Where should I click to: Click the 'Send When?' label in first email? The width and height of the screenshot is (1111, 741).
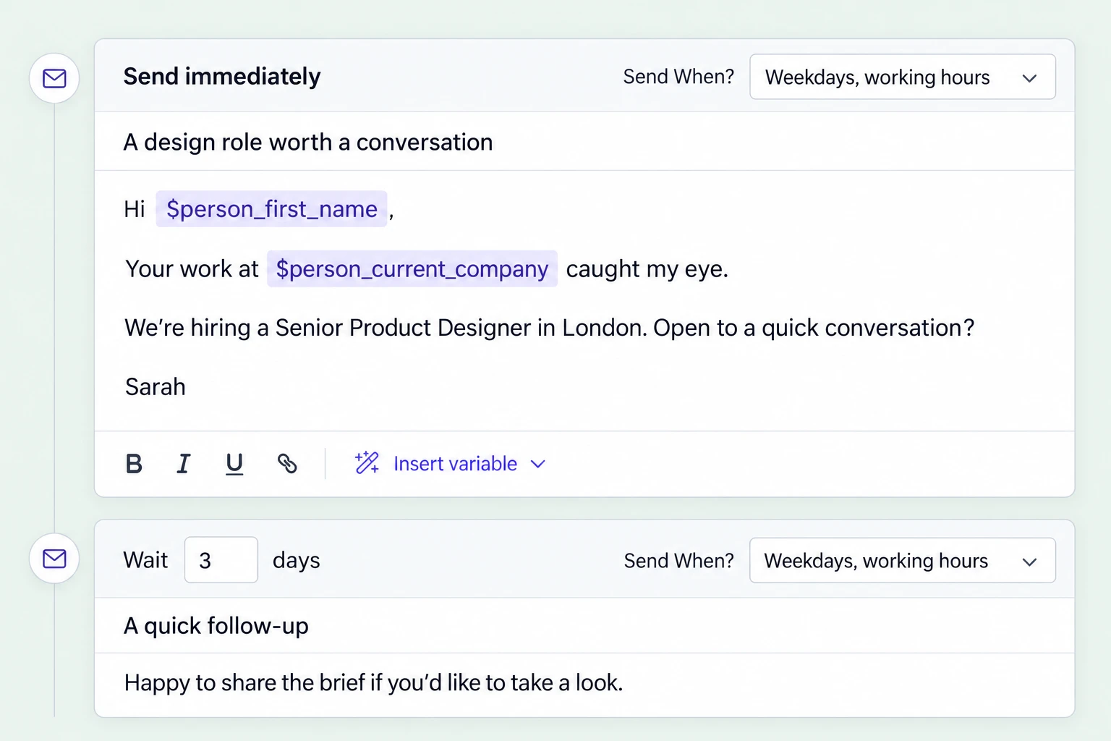[x=678, y=77]
